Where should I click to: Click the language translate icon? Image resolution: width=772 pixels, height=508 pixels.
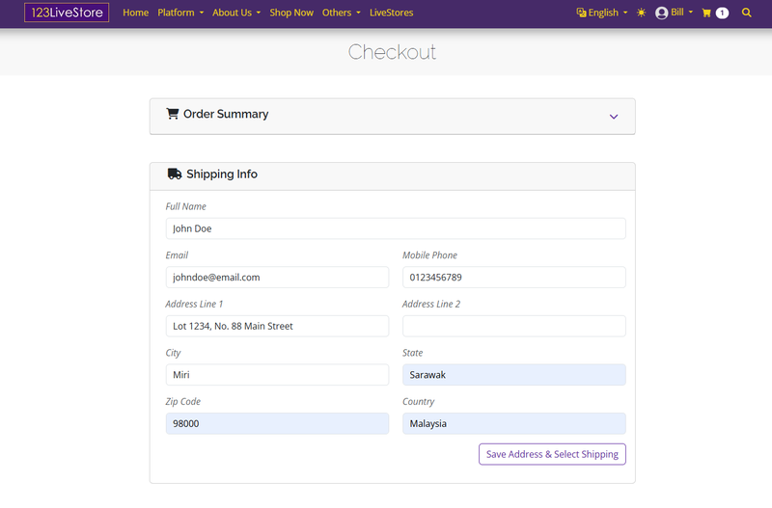tap(581, 13)
